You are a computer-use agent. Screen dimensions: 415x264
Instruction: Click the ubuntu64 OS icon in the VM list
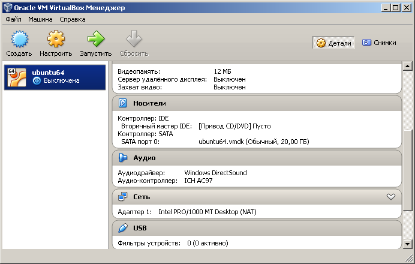coord(17,77)
